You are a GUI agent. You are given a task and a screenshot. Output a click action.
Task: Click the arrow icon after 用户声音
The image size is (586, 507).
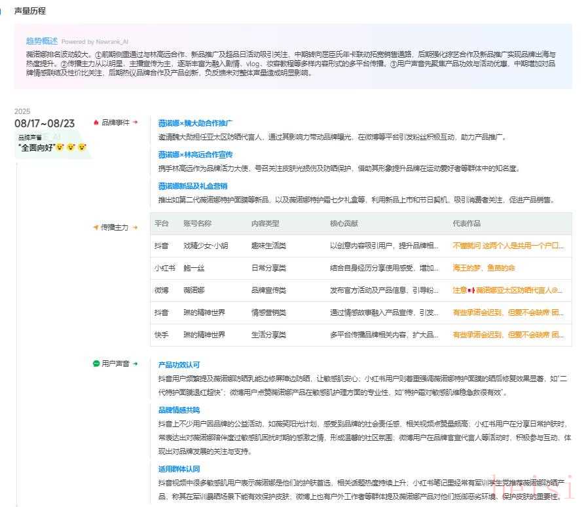point(136,363)
